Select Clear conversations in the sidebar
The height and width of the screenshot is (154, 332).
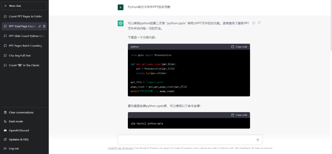tap(21, 112)
